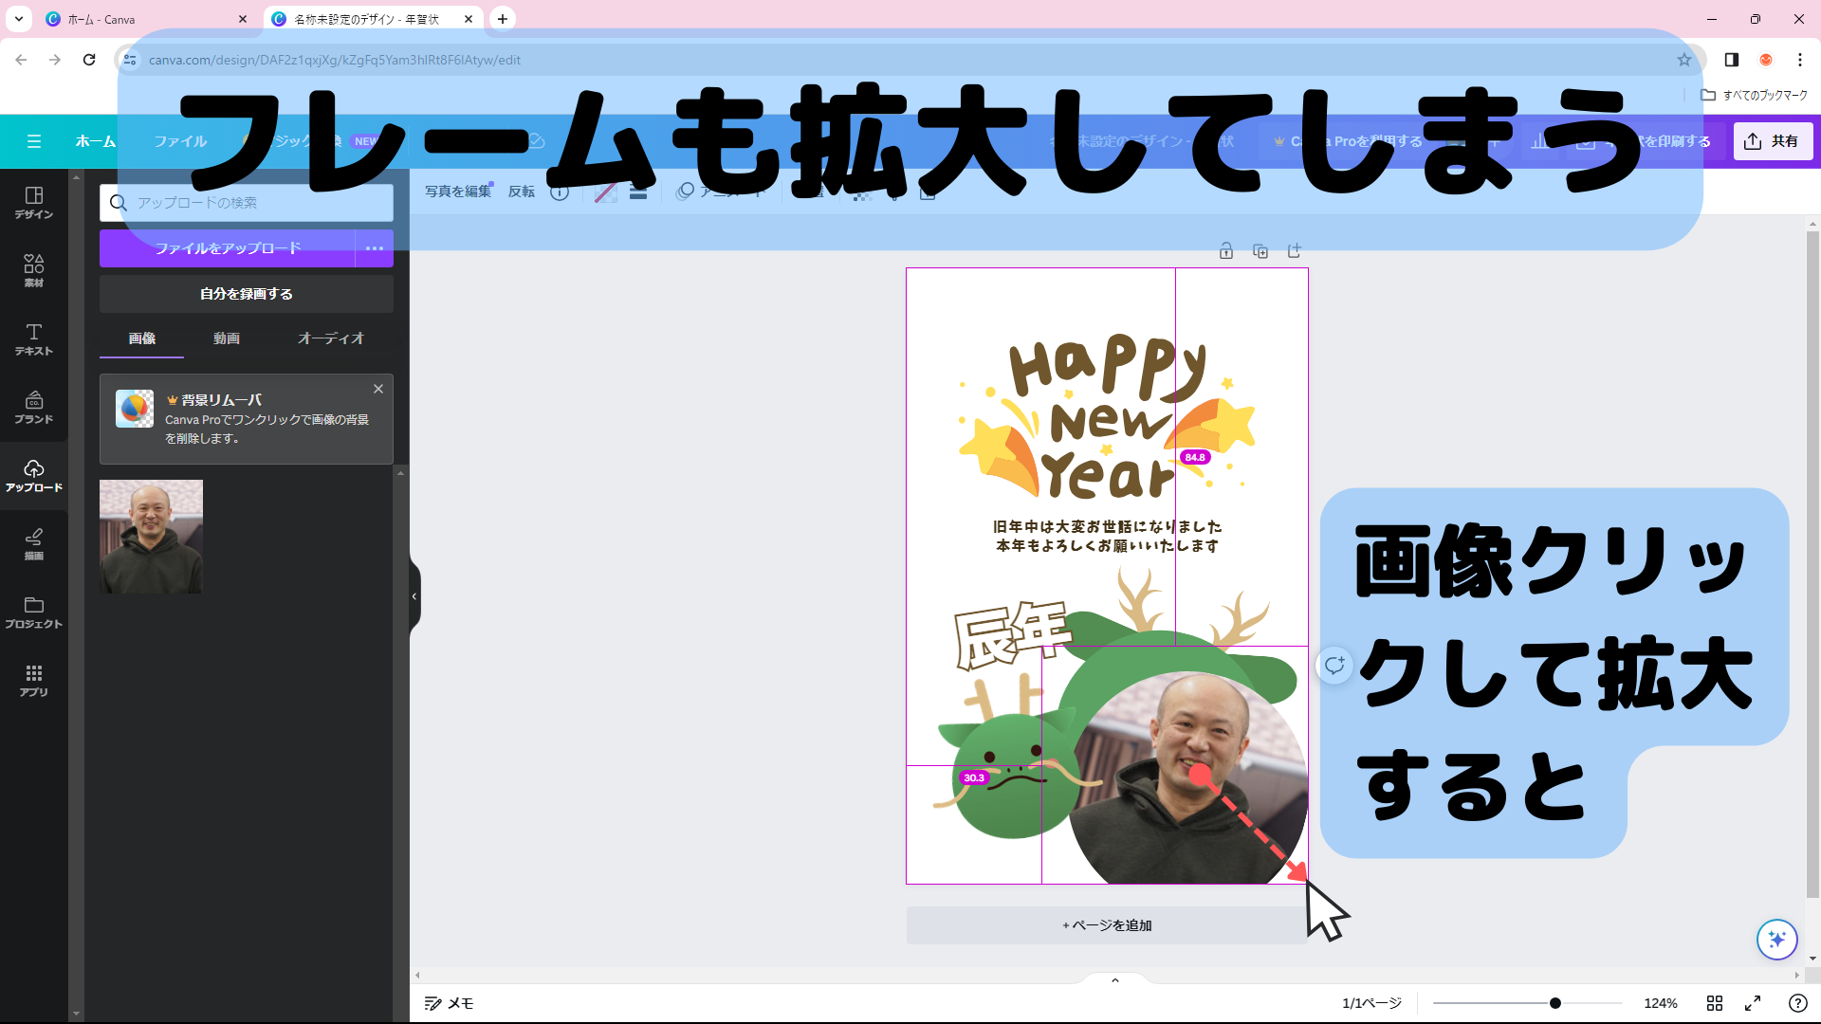Open the 素材 elements panel
1821x1024 pixels.
33,270
